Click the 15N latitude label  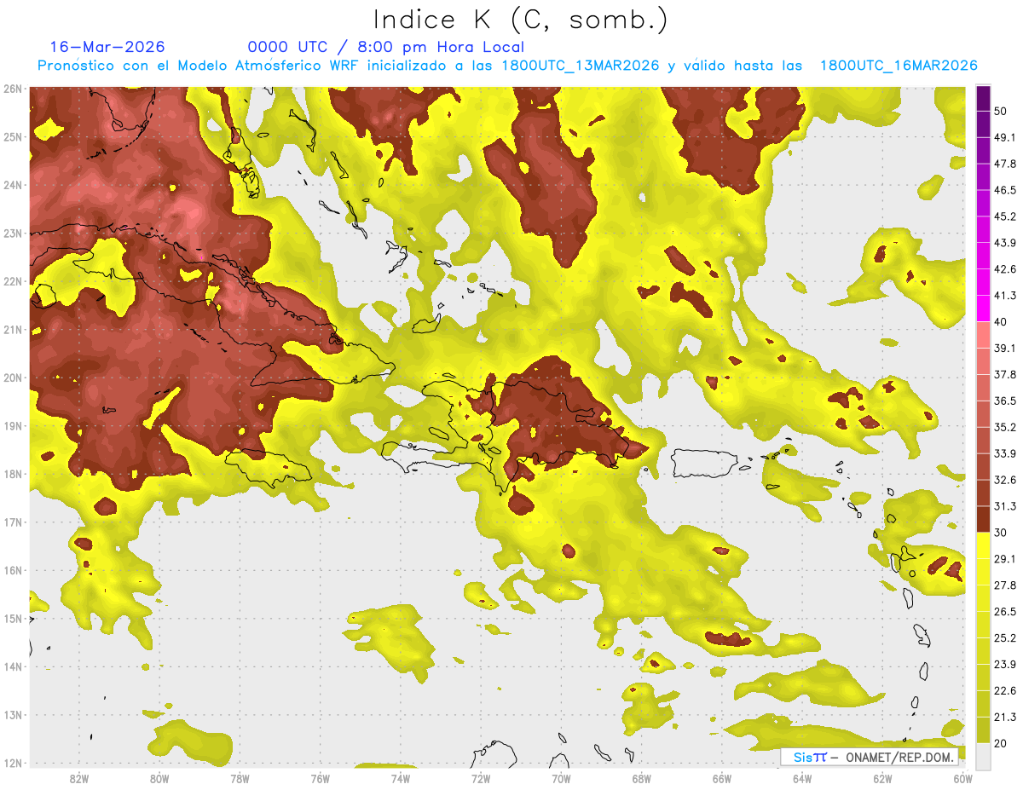(12, 618)
